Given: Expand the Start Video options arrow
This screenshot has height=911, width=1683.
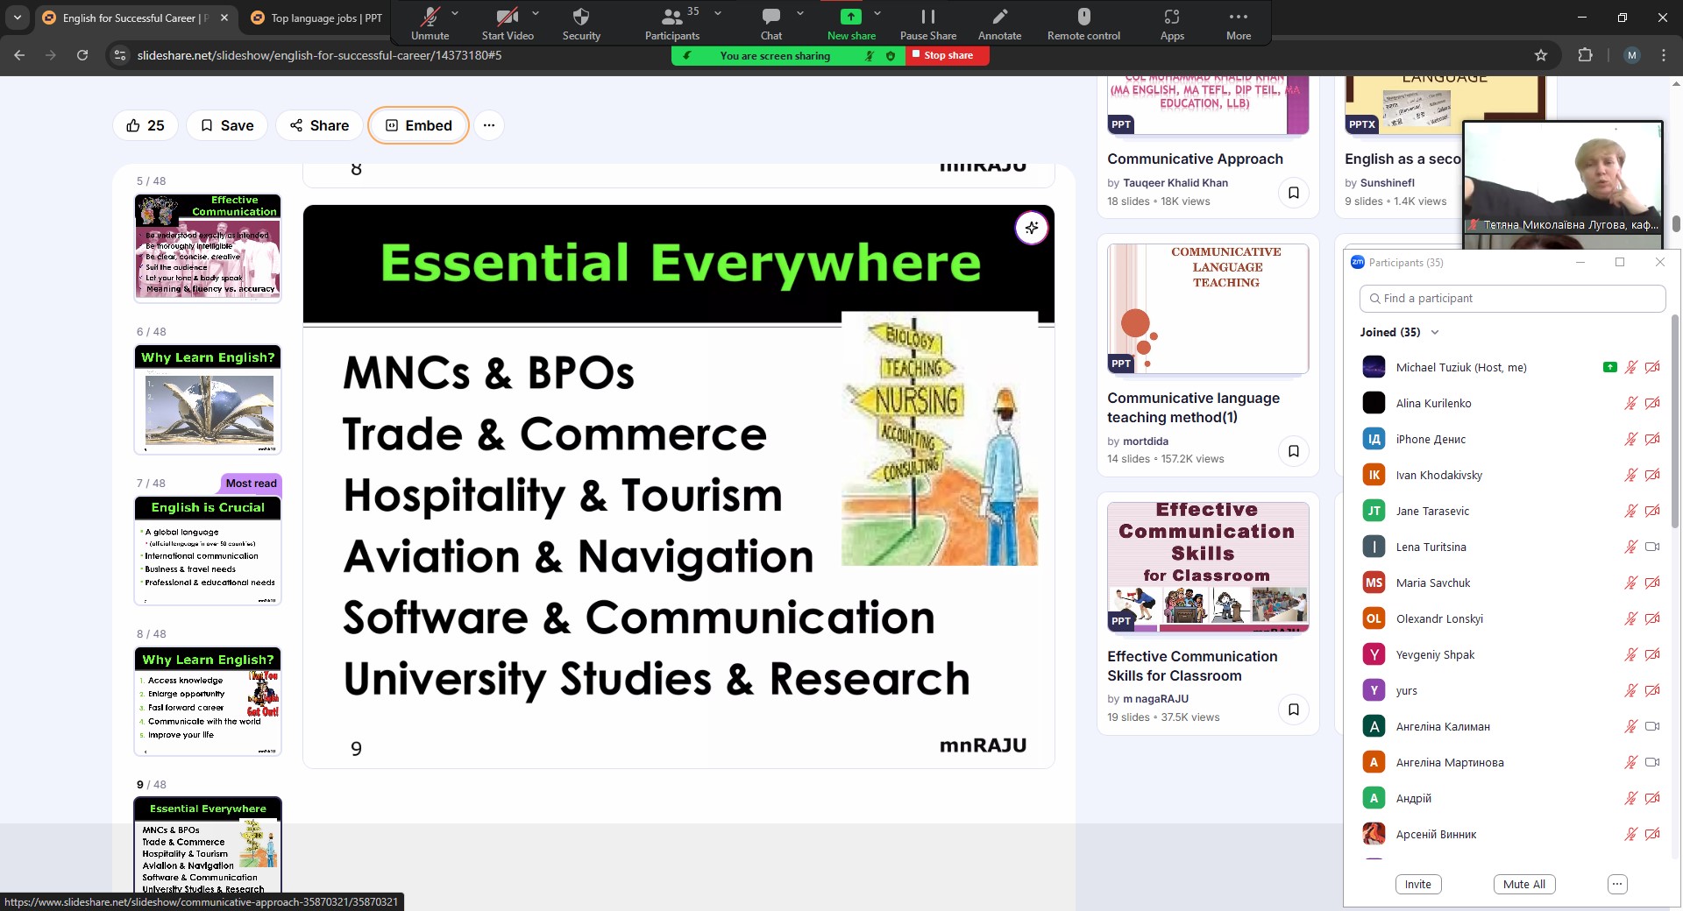Looking at the screenshot, I should [536, 13].
